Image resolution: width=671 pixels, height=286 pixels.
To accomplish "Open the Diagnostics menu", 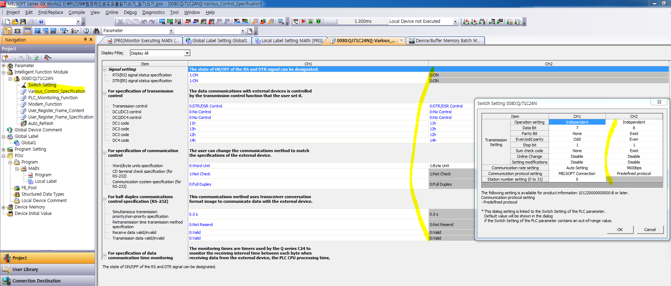I will click(x=154, y=12).
